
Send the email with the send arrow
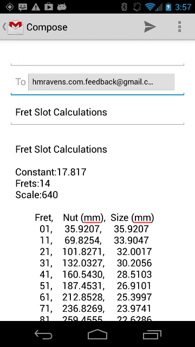[149, 27]
